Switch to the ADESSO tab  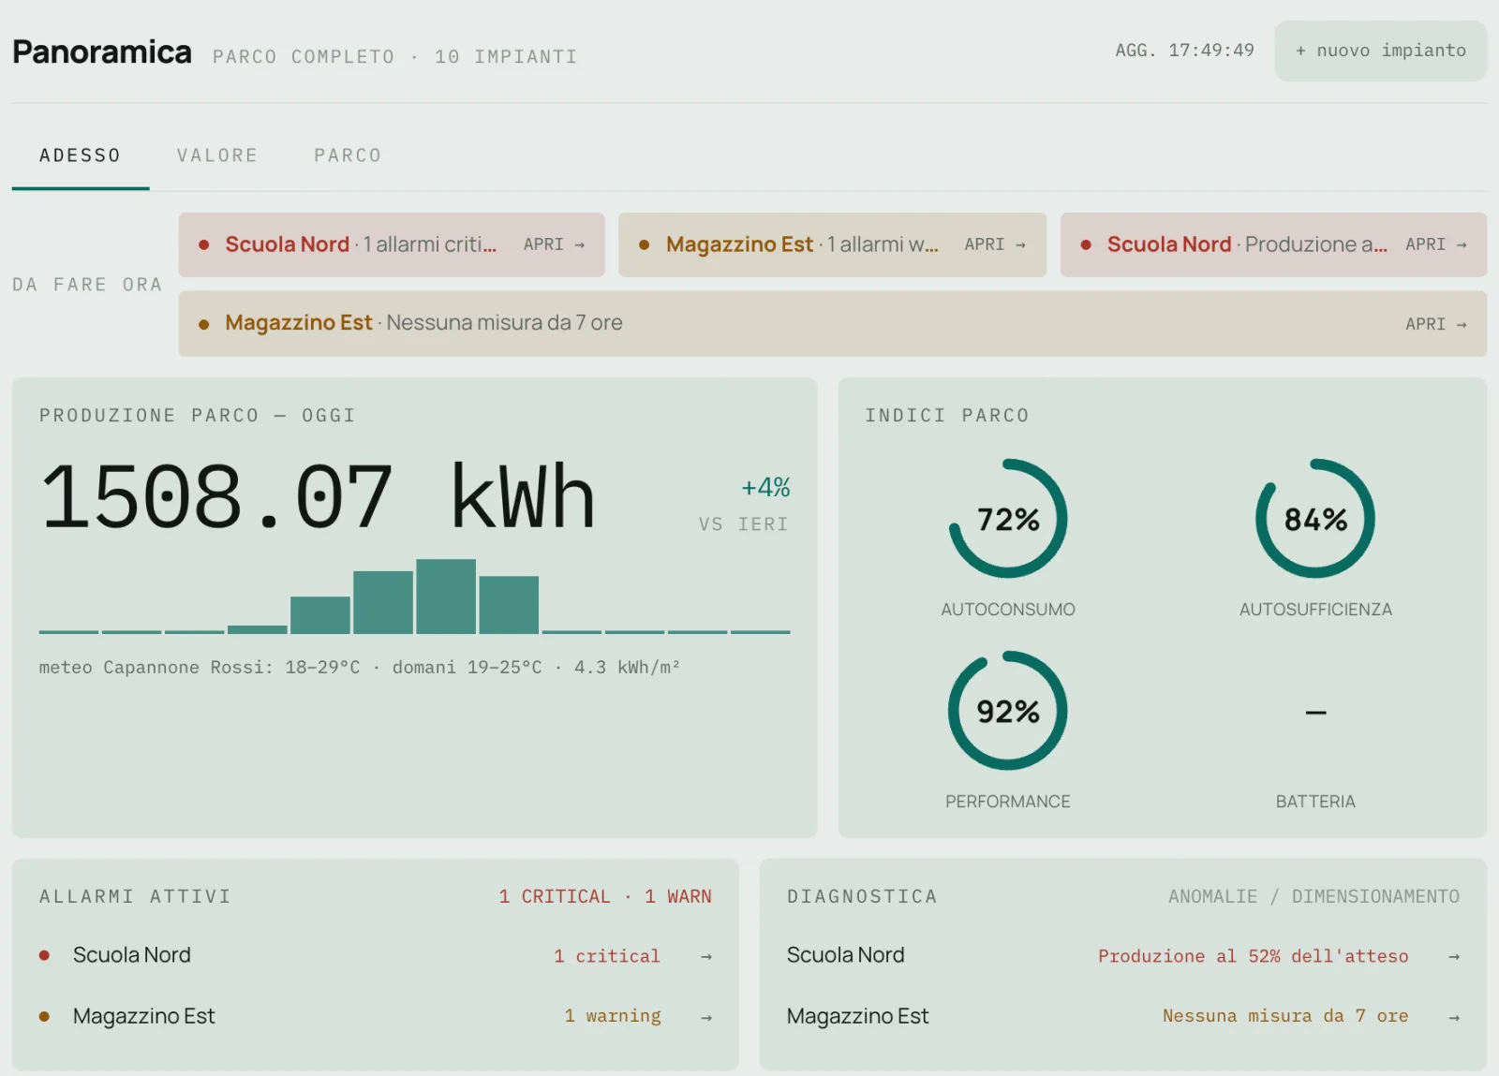[x=81, y=155]
